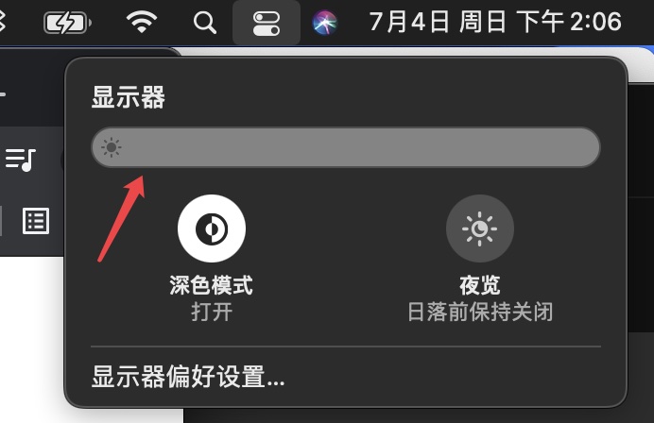Screen dimensions: 654x423
Task: Click the Bluetooth icon at menu bar edge
Action: click(x=2, y=22)
